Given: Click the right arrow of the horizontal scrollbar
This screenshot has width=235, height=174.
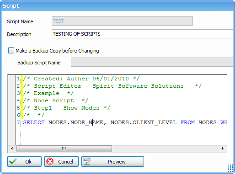Looking at the screenshot, I should pos(223,148).
